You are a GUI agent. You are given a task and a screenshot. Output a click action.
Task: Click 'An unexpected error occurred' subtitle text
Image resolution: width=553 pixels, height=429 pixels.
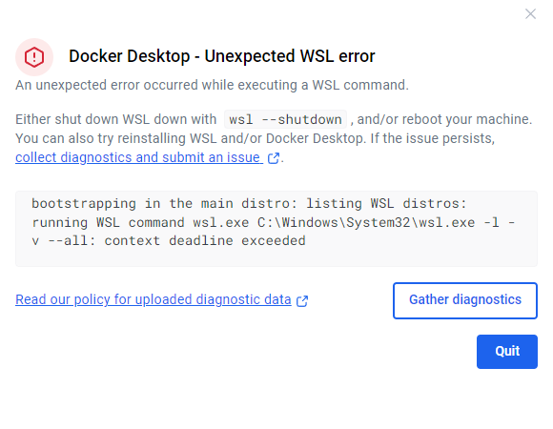(212, 85)
